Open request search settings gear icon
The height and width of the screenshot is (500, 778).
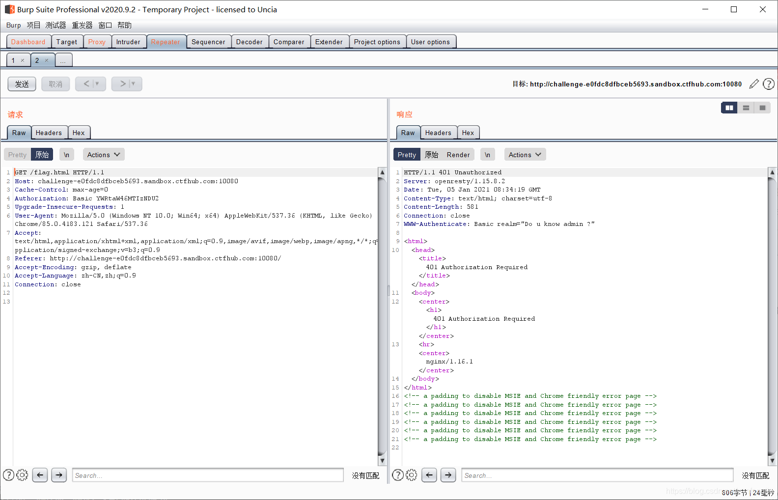pos(22,475)
